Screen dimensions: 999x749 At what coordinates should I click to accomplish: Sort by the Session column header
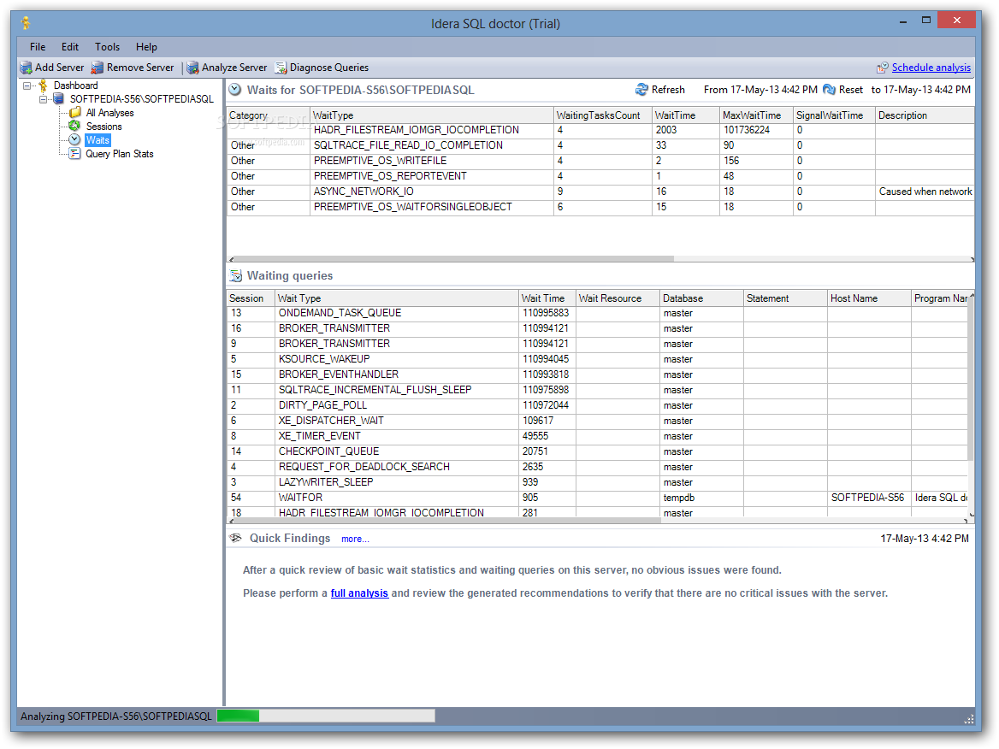tap(251, 298)
